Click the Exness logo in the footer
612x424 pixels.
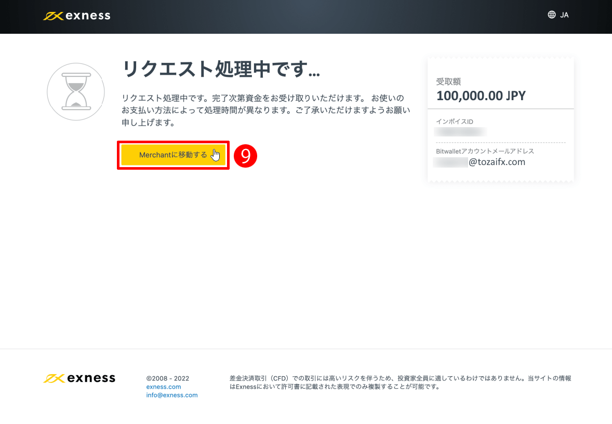click(79, 378)
